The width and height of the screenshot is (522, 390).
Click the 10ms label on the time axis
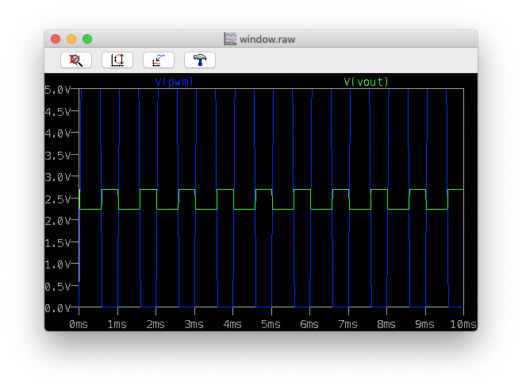pyautogui.click(x=463, y=324)
